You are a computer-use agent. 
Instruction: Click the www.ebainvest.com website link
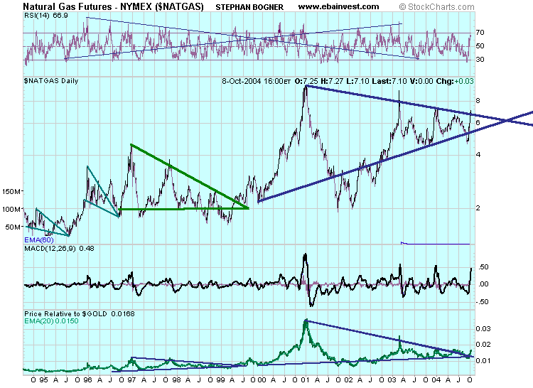pyautogui.click(x=338, y=6)
